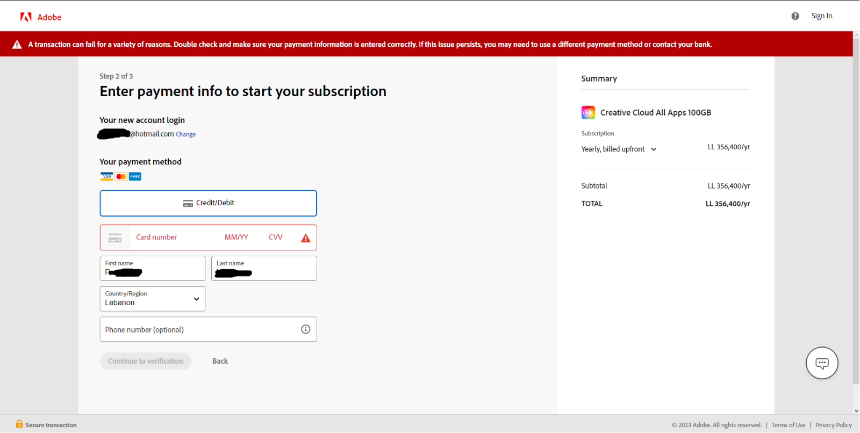Click the Visa card logo
860x433 pixels.
tap(106, 177)
